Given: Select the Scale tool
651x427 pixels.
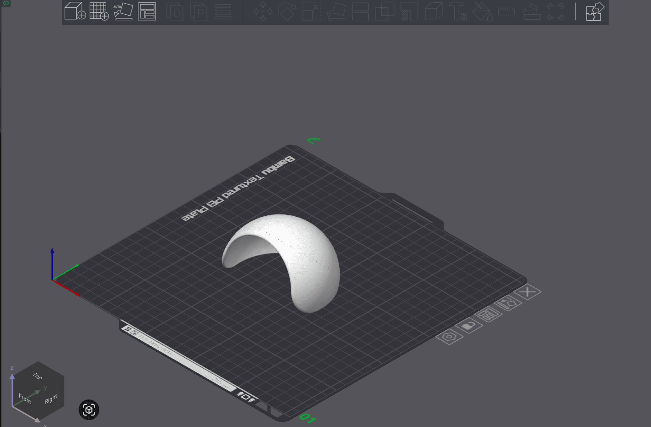Looking at the screenshot, I should coord(311,11).
